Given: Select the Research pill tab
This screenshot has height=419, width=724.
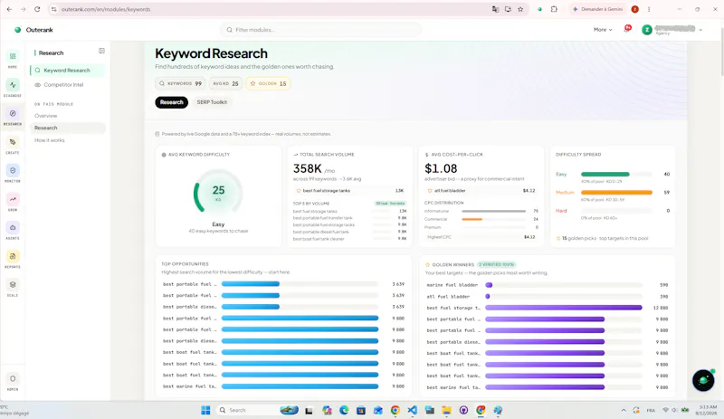Looking at the screenshot, I should coord(171,102).
